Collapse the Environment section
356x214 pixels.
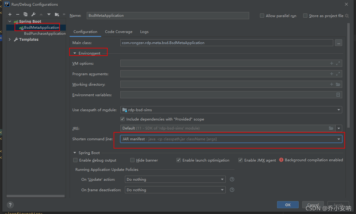click(75, 53)
